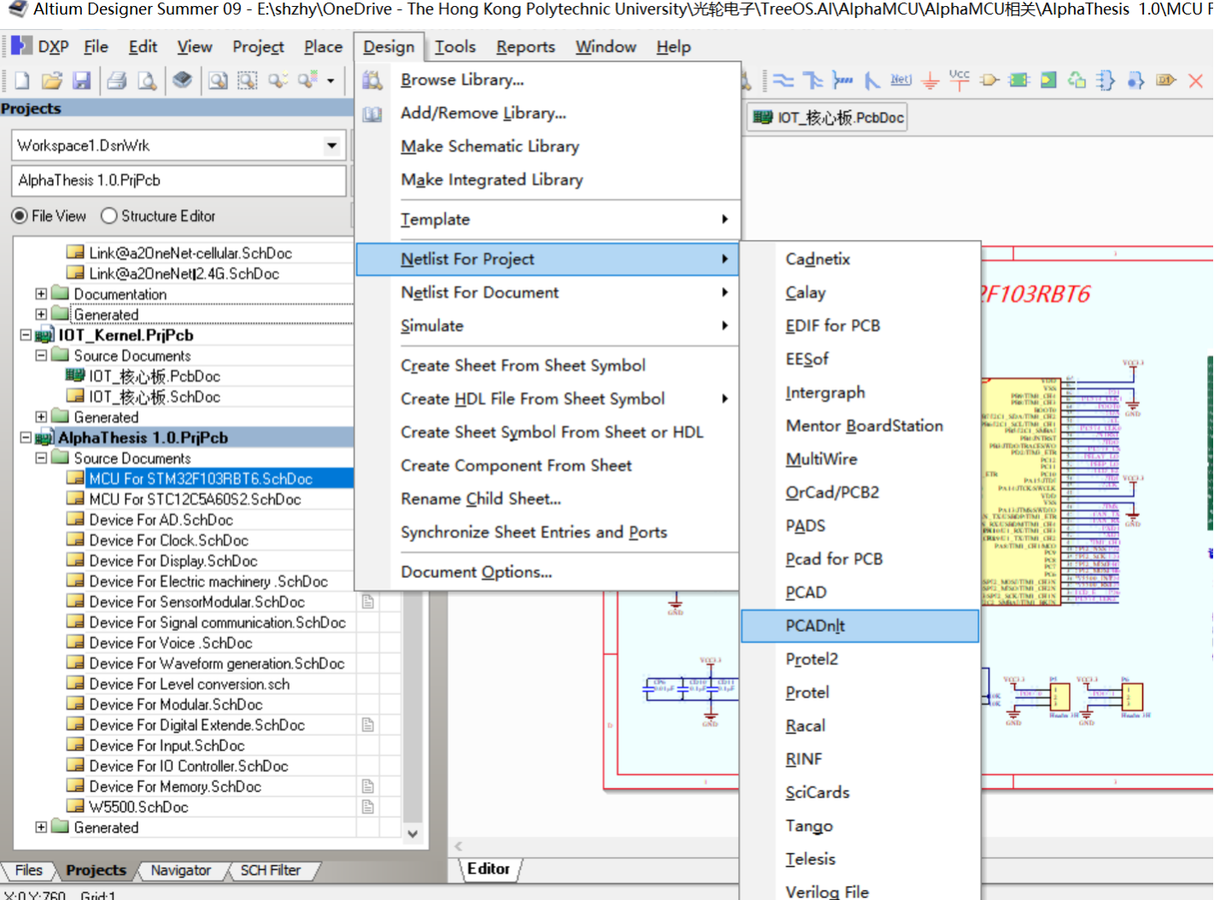Viewport: 1214px width, 900px height.
Task: Collapse the IOT_Kernel.PrjPcb project node
Action: [26, 335]
